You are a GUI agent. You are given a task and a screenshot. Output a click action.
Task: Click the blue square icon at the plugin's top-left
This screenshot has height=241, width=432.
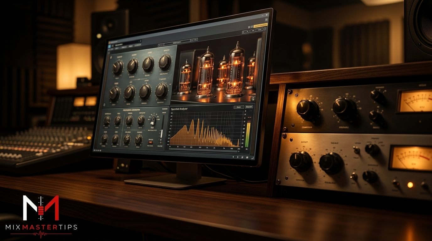point(110,46)
